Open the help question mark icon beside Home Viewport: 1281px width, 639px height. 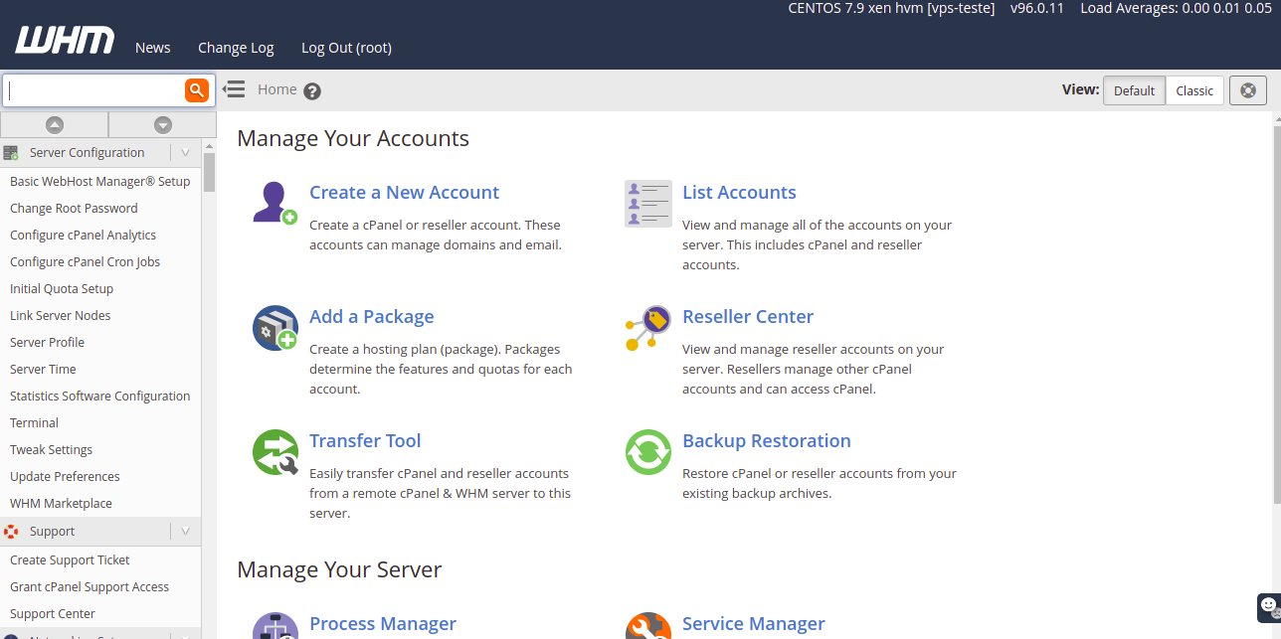(x=312, y=91)
